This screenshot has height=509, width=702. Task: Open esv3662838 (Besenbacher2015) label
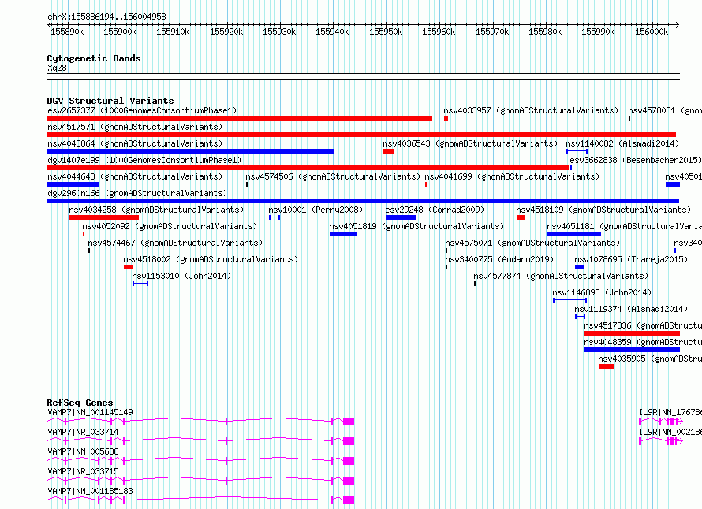click(x=635, y=160)
